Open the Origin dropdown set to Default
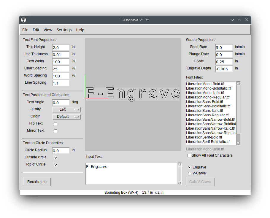The image size is (270, 218). [67, 117]
